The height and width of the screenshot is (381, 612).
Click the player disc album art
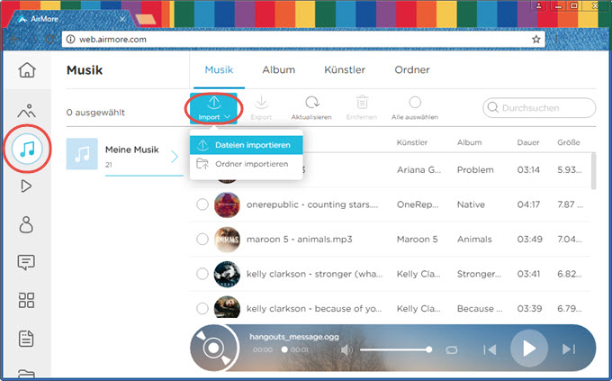tap(214, 348)
